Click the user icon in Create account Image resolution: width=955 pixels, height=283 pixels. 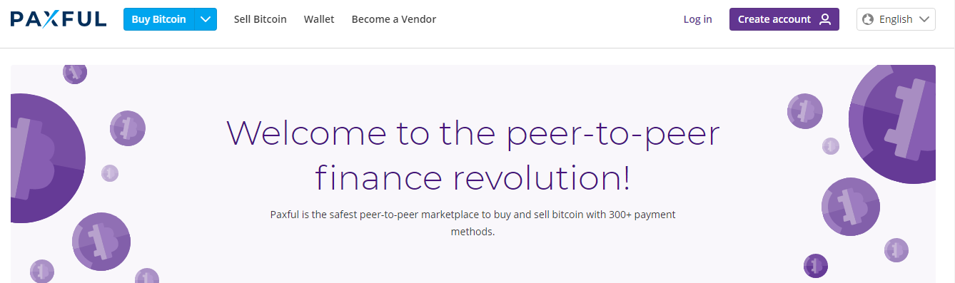coord(825,19)
